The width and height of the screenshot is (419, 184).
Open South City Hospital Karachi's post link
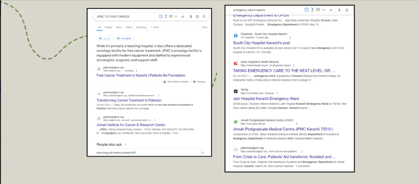coord(261,43)
